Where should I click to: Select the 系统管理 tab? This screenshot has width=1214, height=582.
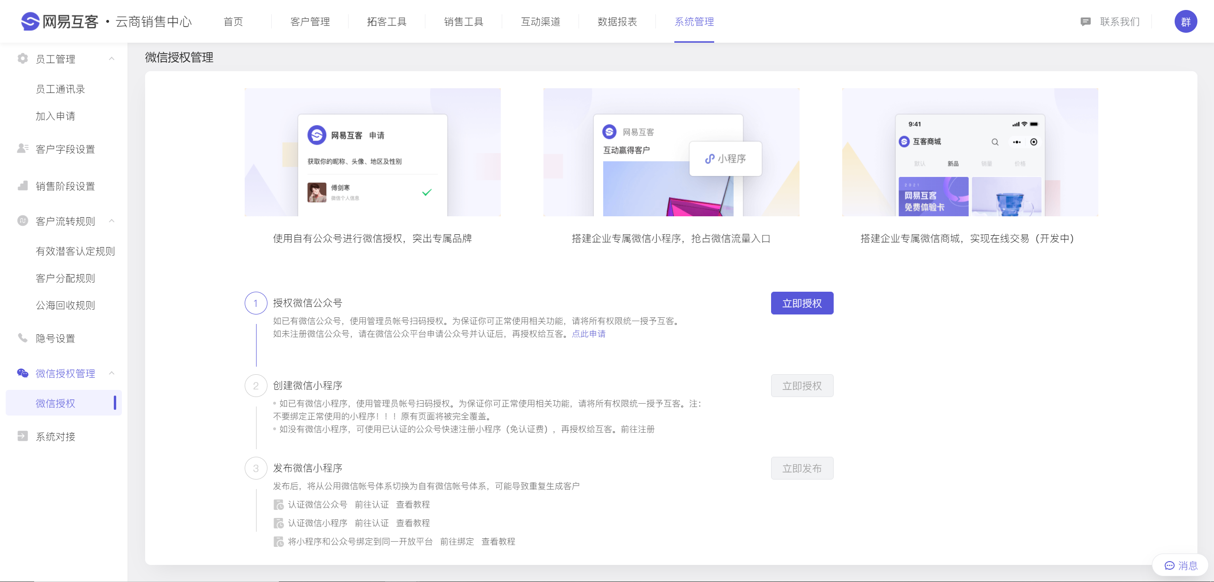694,22
